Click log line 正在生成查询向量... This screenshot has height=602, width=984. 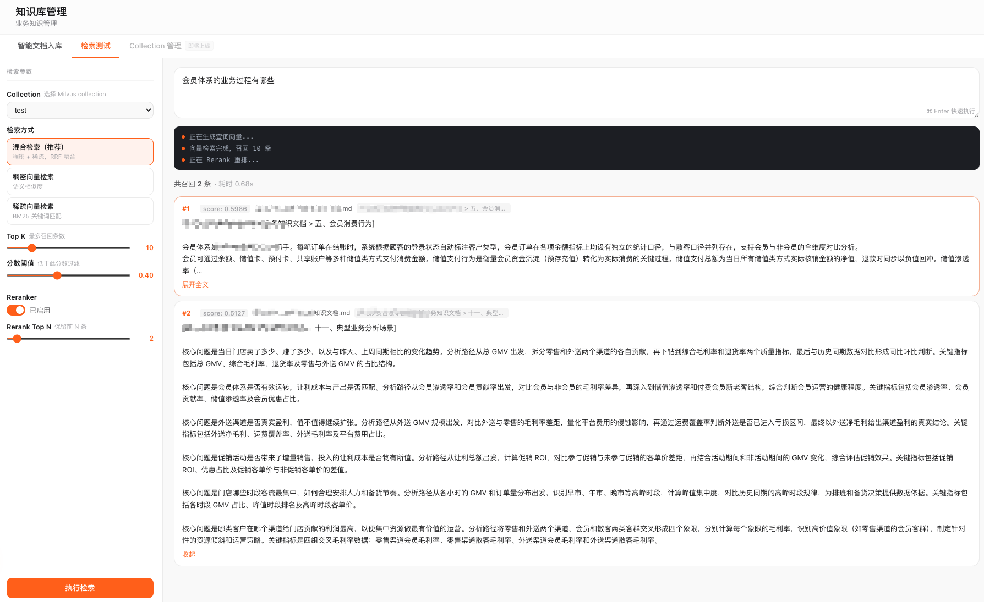pyautogui.click(x=221, y=137)
